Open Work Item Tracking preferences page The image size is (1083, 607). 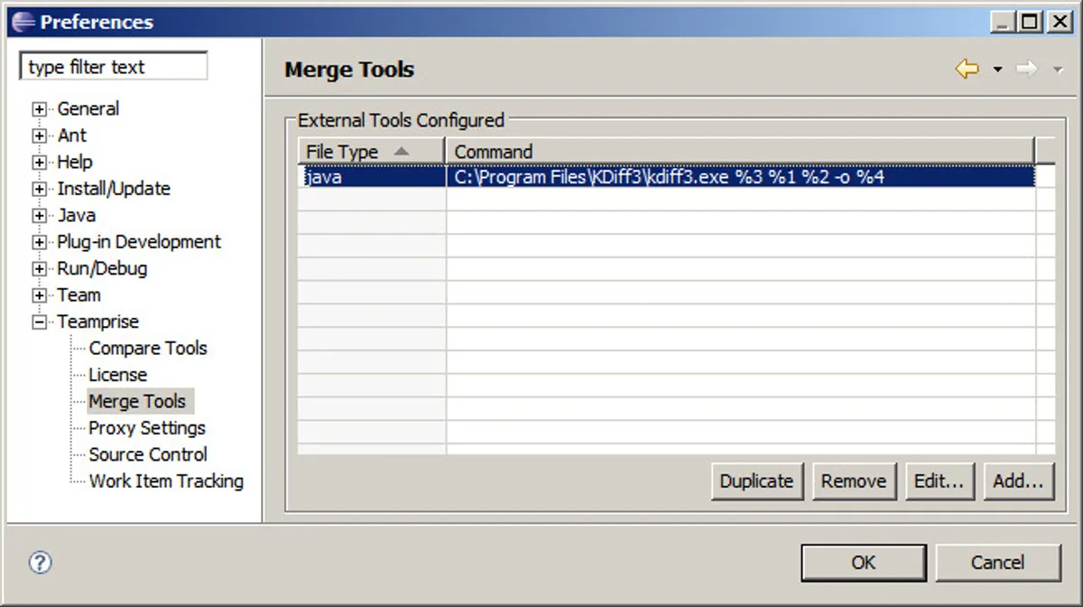tap(166, 481)
